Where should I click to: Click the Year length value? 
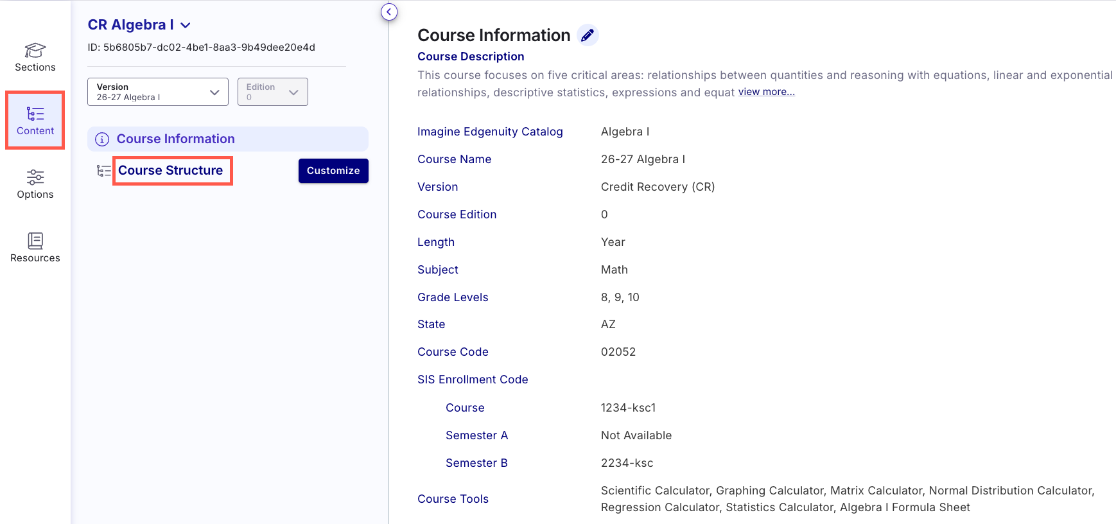pyautogui.click(x=613, y=242)
